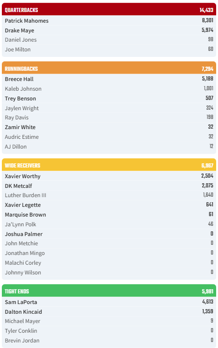Open Marquise Brown player link
The image size is (218, 348).
(x=25, y=215)
